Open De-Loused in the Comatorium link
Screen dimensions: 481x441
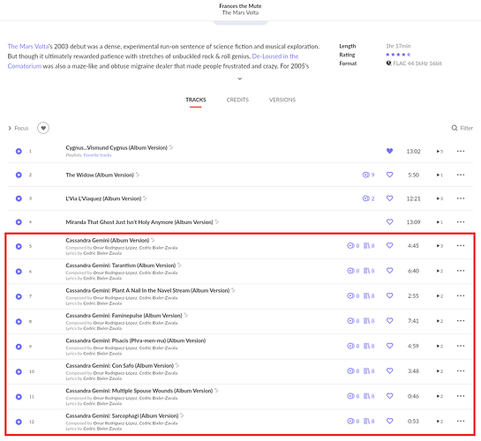(x=275, y=56)
